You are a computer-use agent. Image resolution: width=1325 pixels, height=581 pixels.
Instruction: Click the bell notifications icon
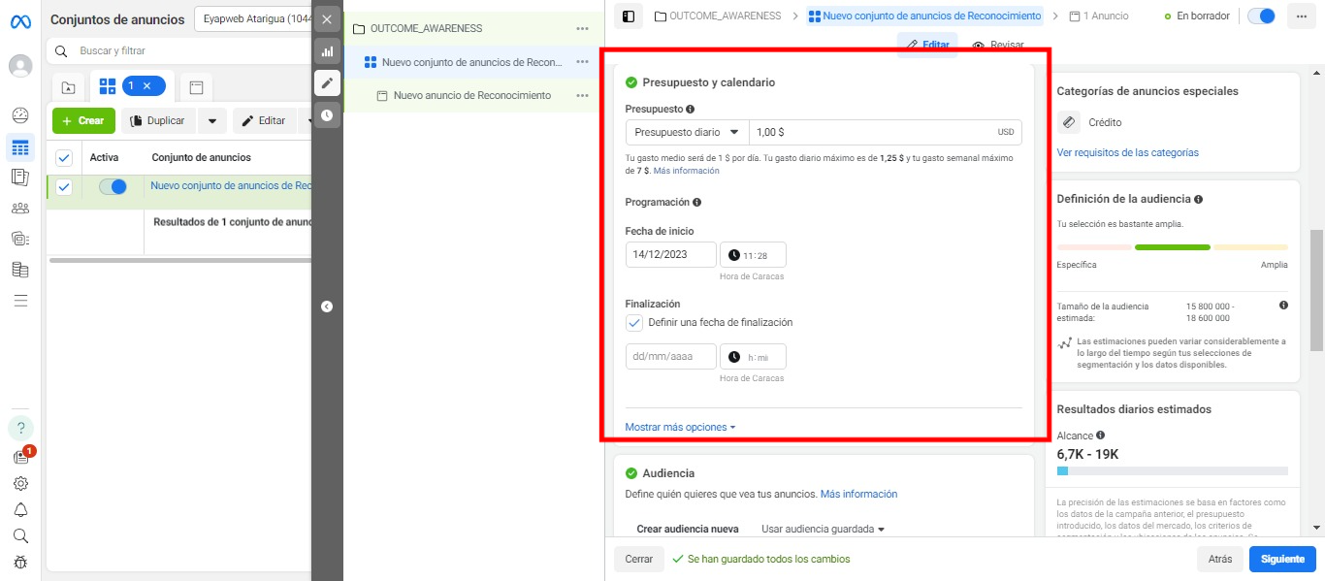[x=20, y=509]
